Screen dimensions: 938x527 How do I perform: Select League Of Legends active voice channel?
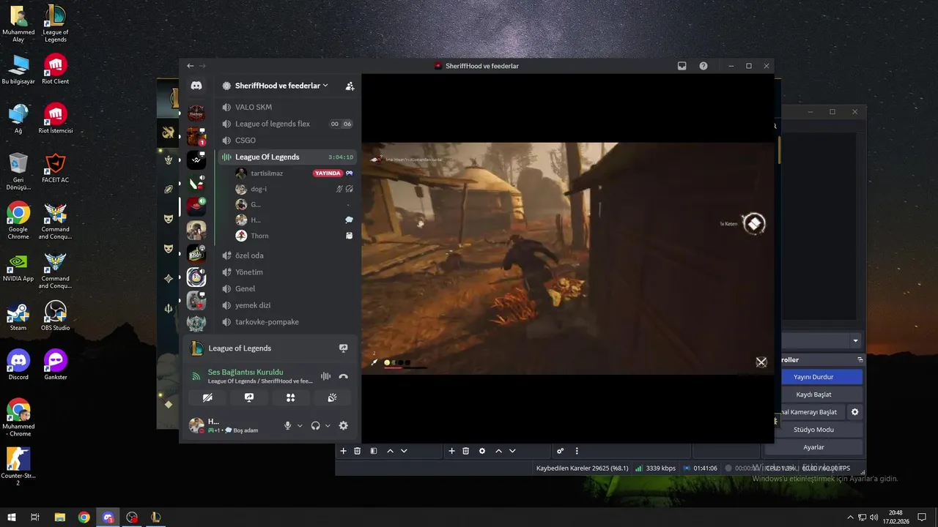coord(287,157)
